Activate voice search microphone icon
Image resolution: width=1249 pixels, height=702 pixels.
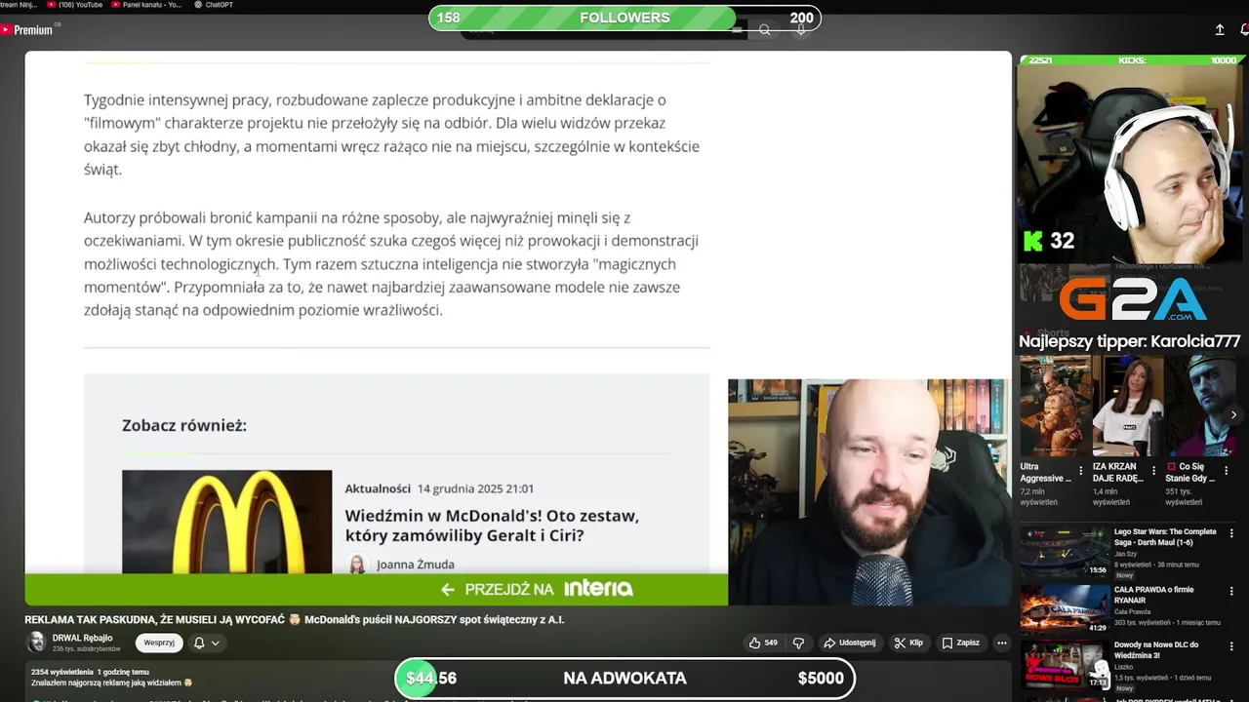pos(801,30)
